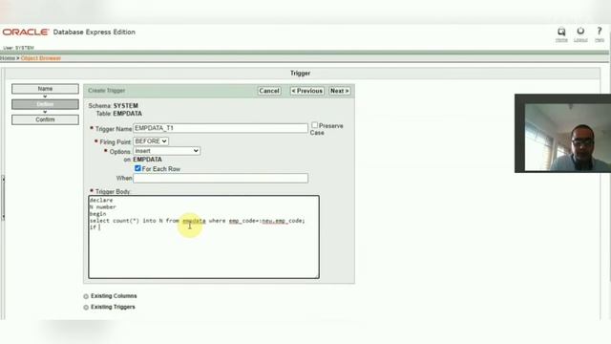Click the Cancel button
Viewport: 611px width, 344px height.
point(269,91)
